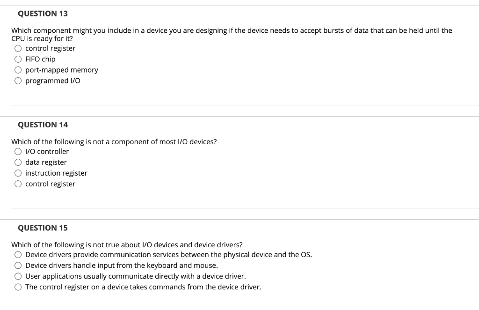Viewport: 479px width, 310px height.
Task: Select "instruction register" for Question 14
Action: (18, 173)
